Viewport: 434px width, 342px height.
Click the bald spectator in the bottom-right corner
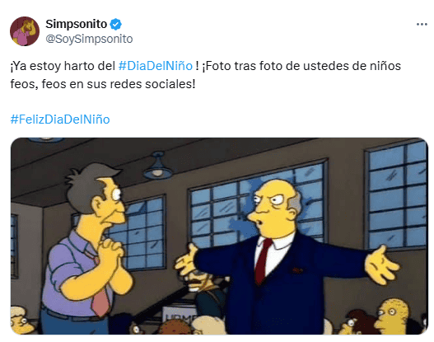point(393,316)
